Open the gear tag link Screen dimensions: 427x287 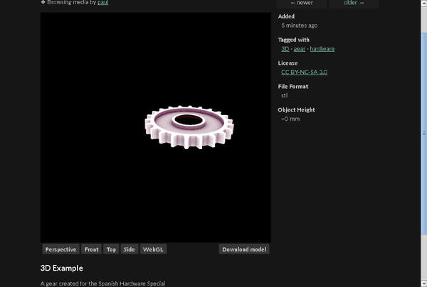pos(300,49)
